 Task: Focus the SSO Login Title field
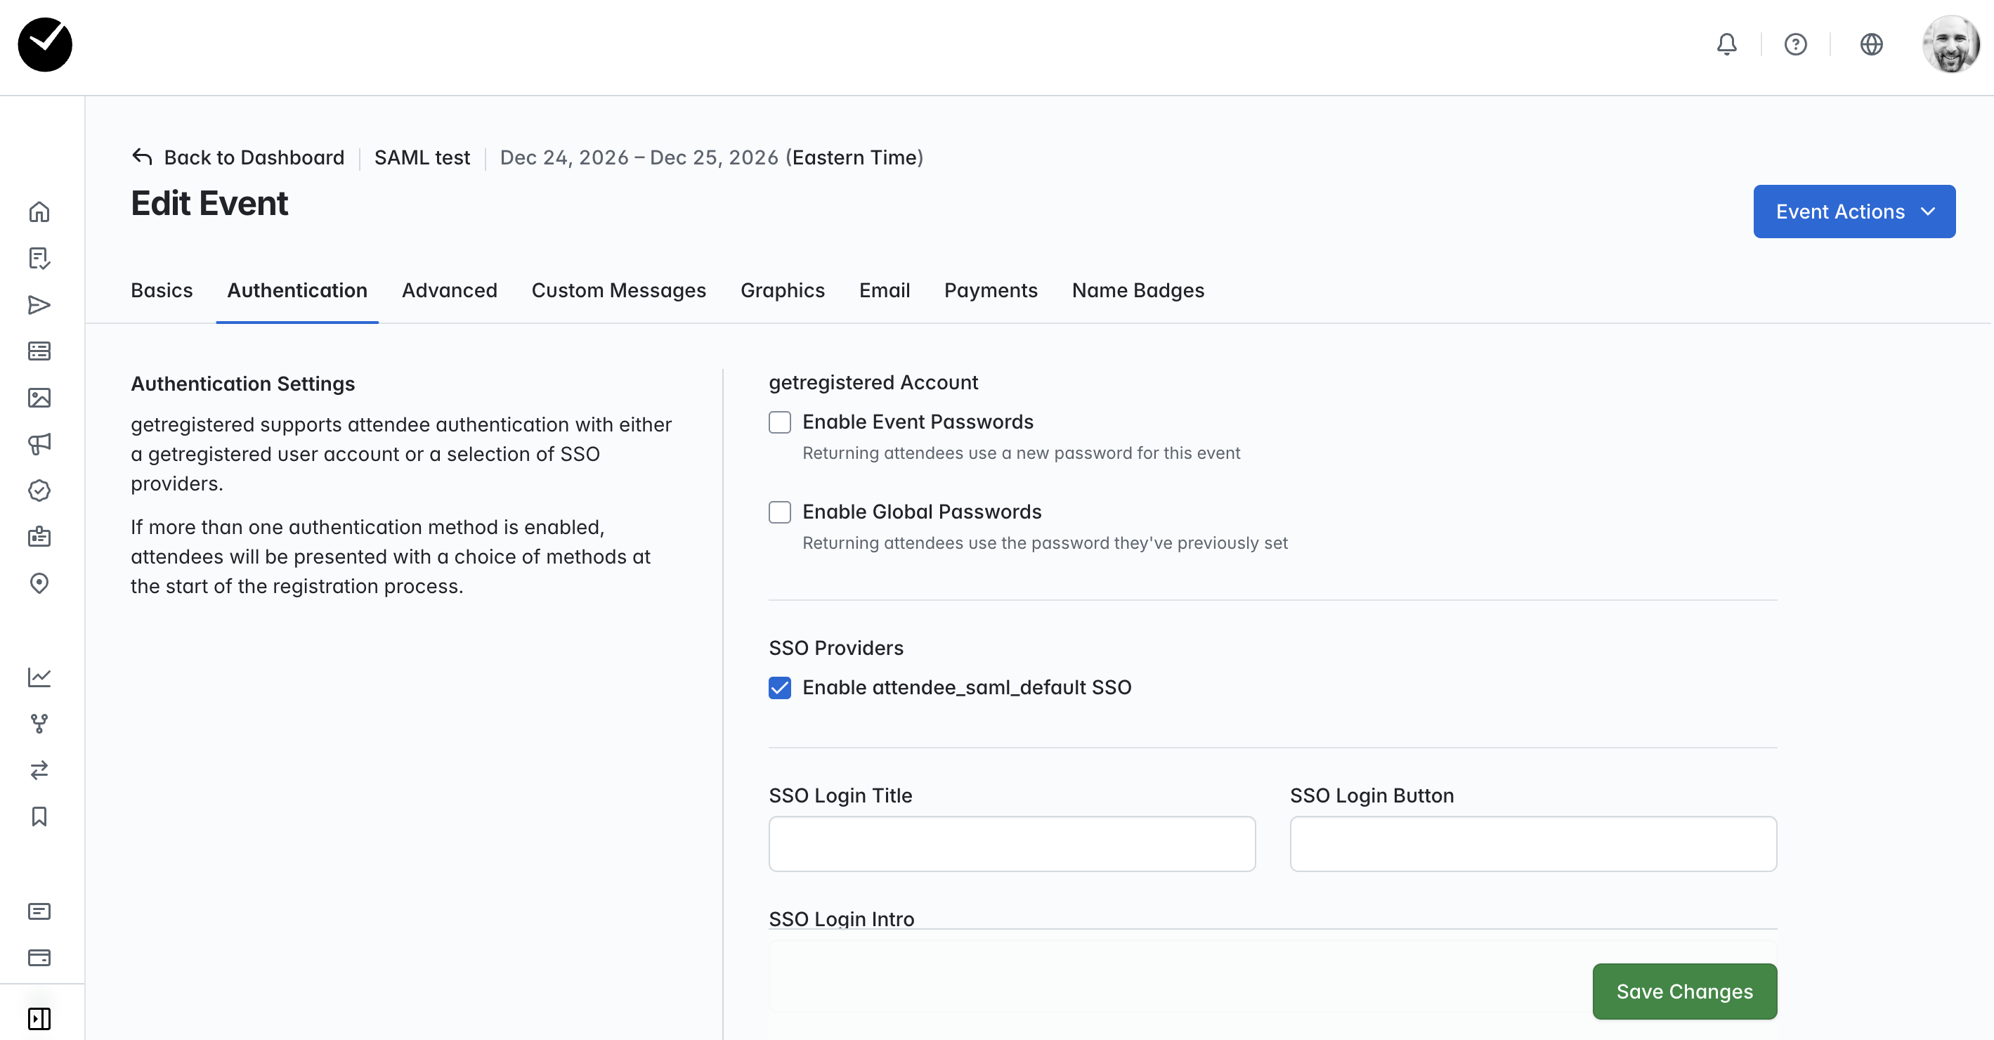pyautogui.click(x=1012, y=843)
